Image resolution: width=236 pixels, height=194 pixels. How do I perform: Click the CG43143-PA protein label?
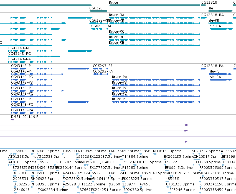(x=22, y=110)
